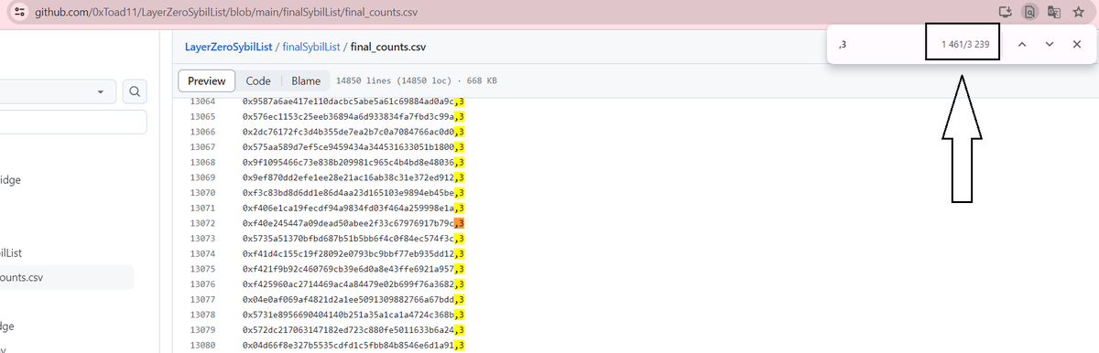Click the find bar search field containing ',3'

click(x=879, y=45)
